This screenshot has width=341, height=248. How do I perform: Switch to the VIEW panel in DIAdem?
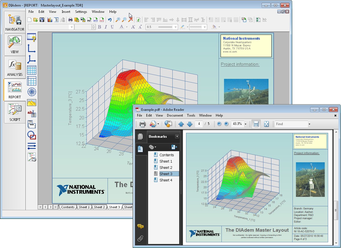tap(15, 45)
